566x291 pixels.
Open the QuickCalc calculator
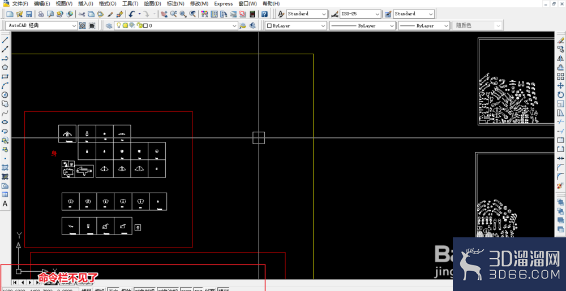tap(252, 14)
